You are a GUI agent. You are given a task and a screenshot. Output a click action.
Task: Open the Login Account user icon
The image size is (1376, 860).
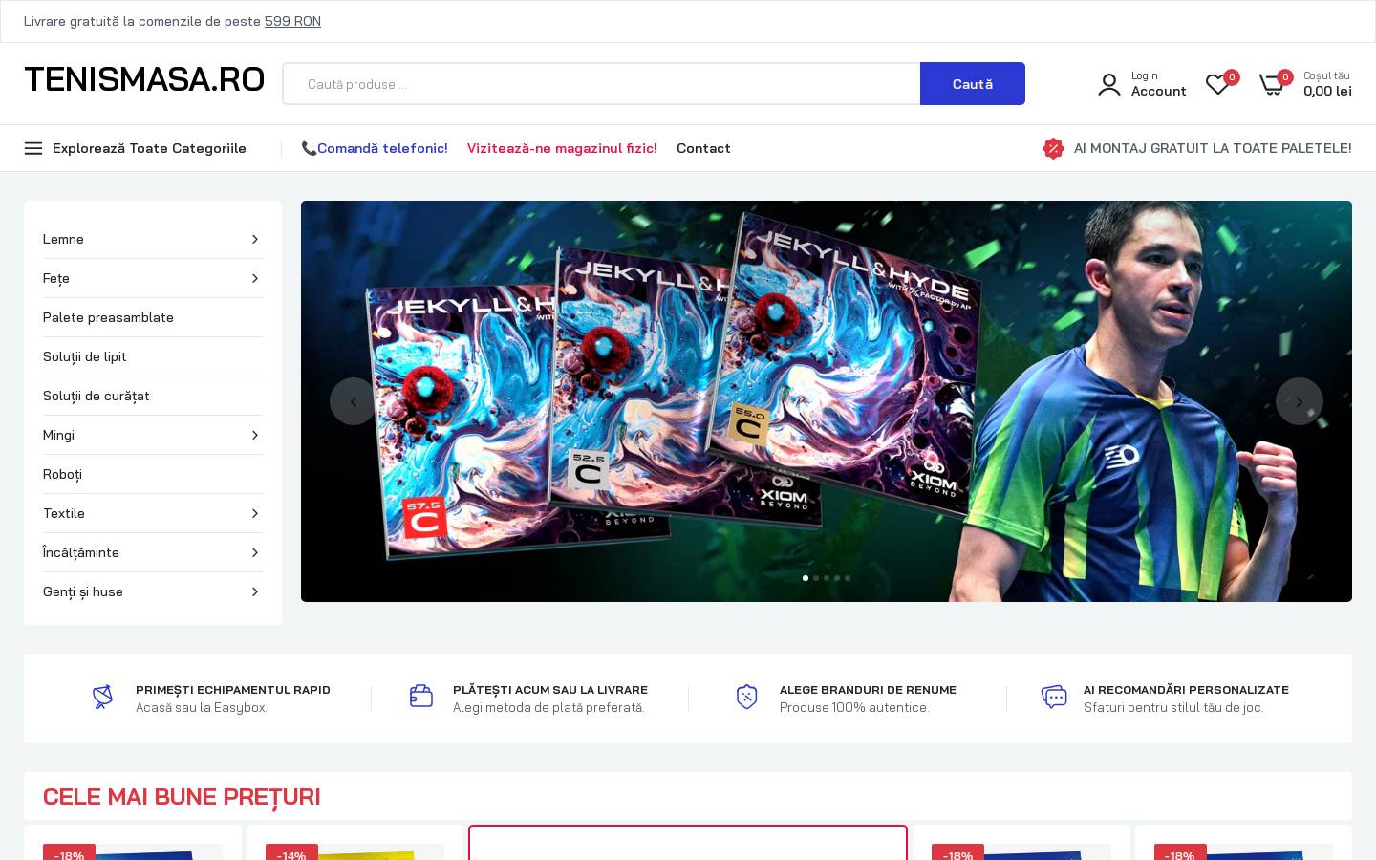[x=1108, y=84]
